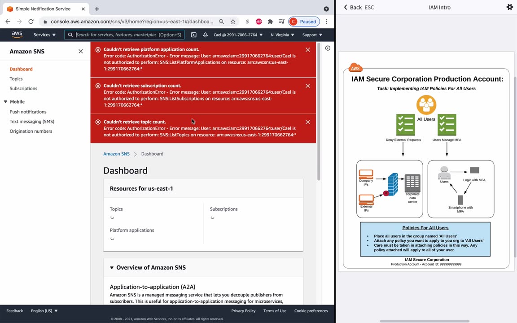Open Cookie preferences in footer
Viewport: 517px width, 323px height.
(x=311, y=311)
